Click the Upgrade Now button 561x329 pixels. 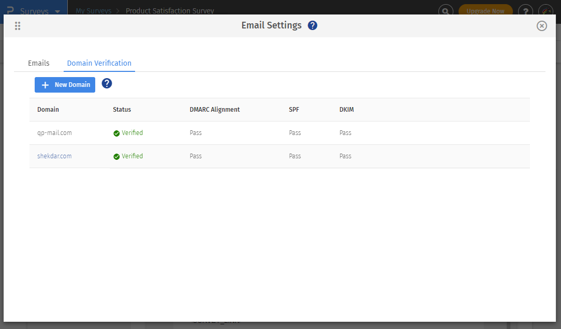tap(485, 11)
